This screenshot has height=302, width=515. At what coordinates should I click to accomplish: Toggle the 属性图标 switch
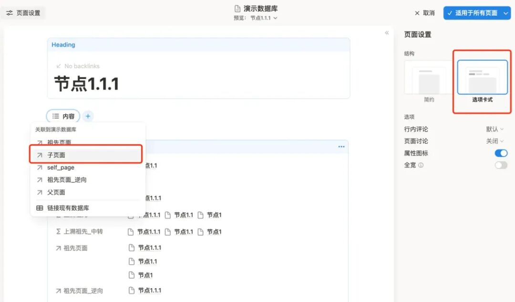pos(501,153)
